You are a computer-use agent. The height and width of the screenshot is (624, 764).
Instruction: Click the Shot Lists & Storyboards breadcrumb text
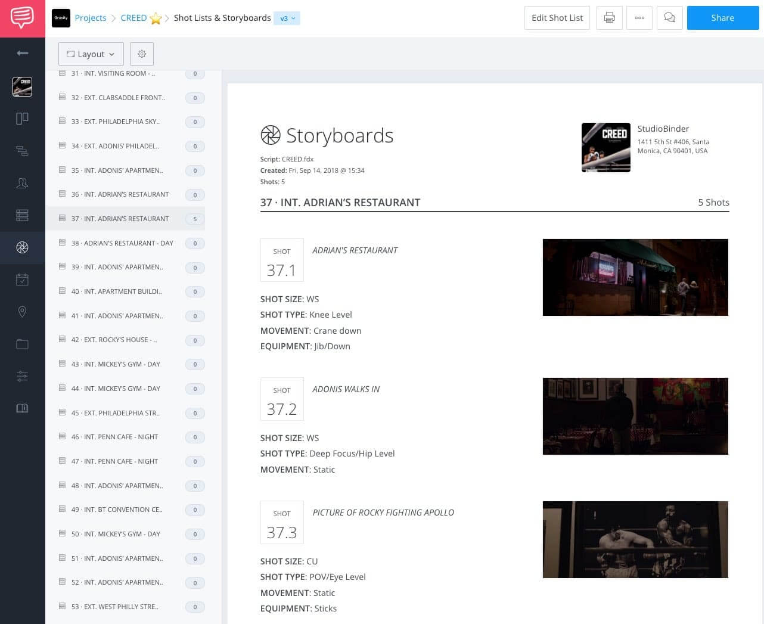(222, 18)
